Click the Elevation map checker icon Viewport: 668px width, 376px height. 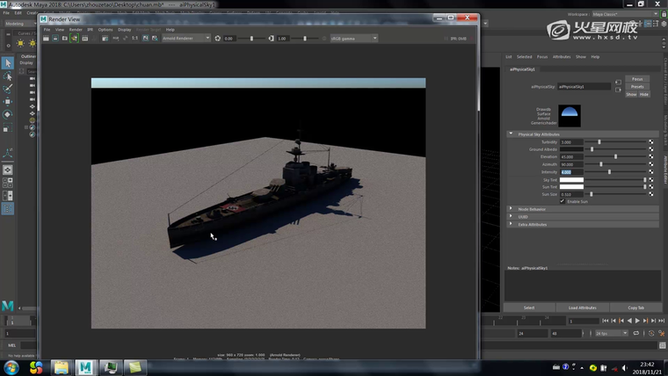(x=651, y=156)
